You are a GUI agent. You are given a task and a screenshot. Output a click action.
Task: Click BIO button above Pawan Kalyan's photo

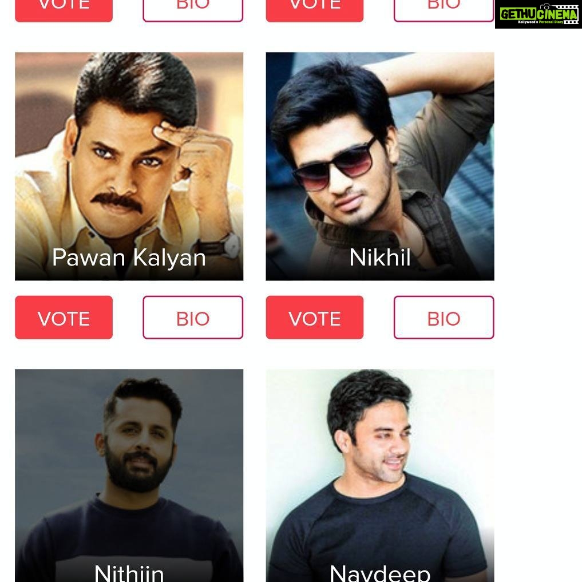[x=193, y=10]
